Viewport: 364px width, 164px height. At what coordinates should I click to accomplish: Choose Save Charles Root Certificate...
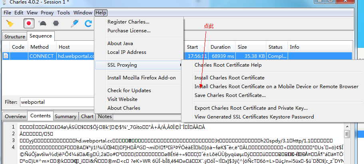230,95
